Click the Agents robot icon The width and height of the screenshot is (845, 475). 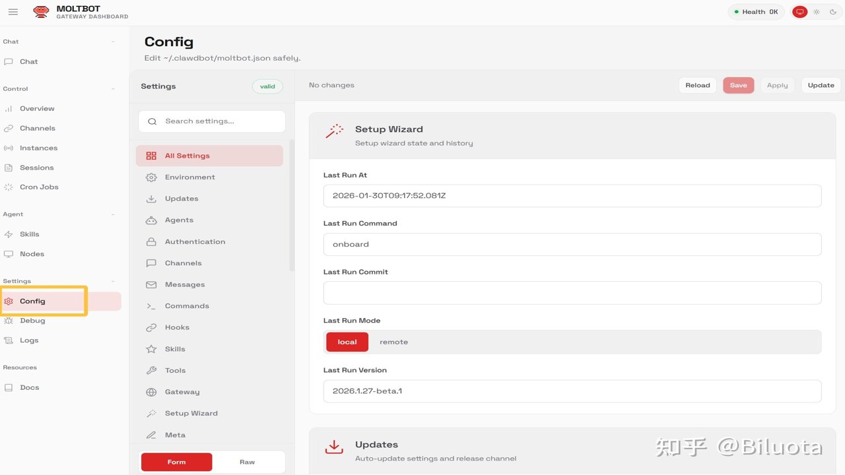[x=151, y=220]
